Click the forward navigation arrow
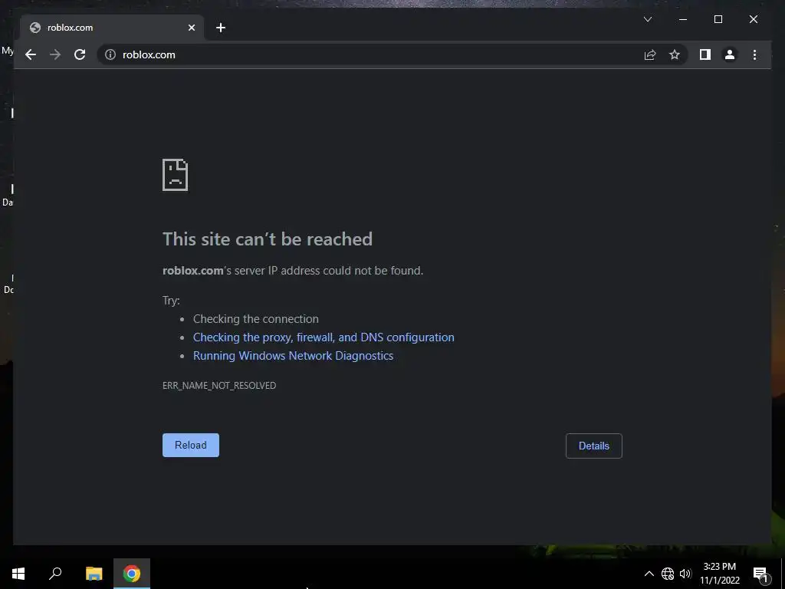785x589 pixels. point(55,54)
